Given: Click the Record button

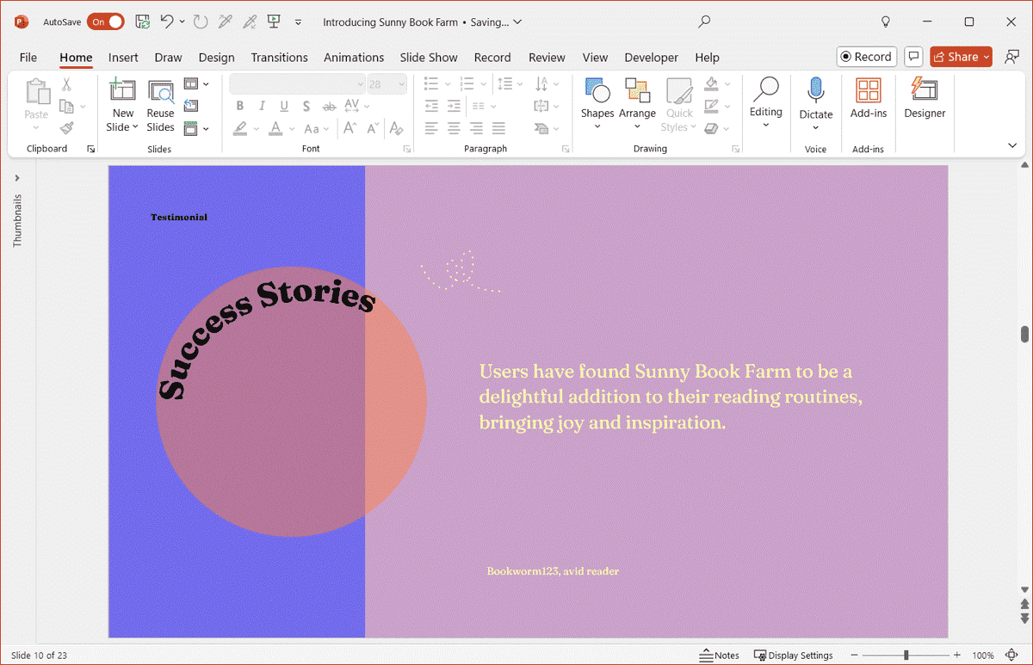Looking at the screenshot, I should pos(867,57).
